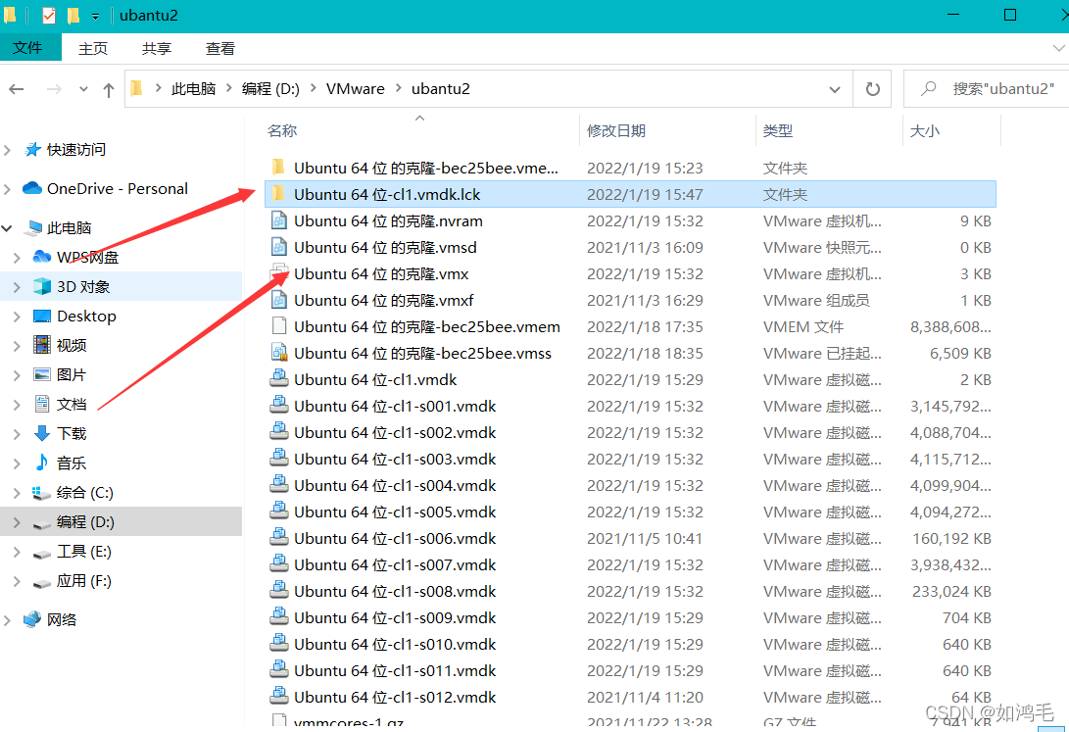Viewport: 1069px width, 732px height.
Task: Click the cl1-s002.vmdk disk icon
Action: [x=278, y=431]
